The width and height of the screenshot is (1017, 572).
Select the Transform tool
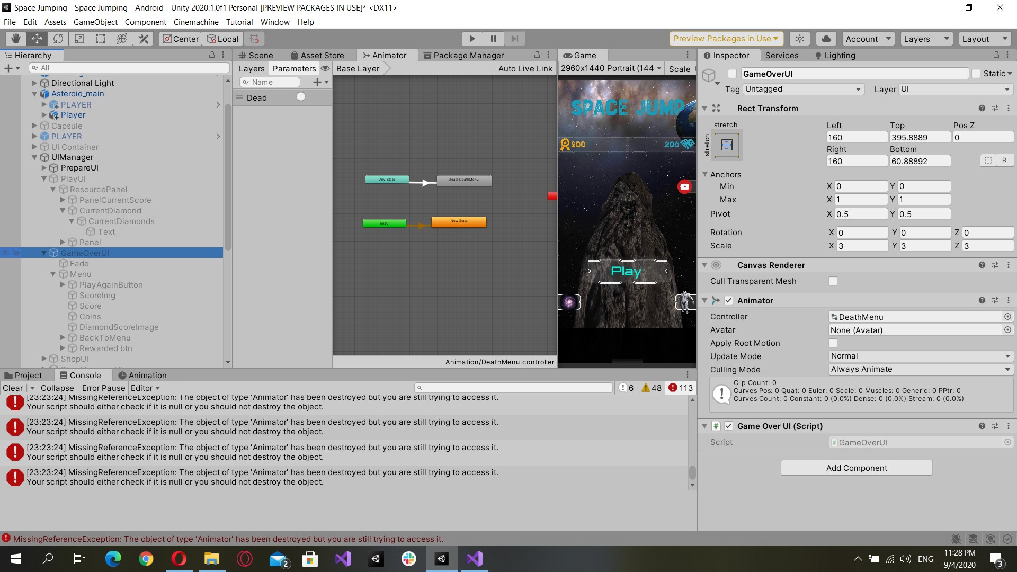[x=122, y=39]
